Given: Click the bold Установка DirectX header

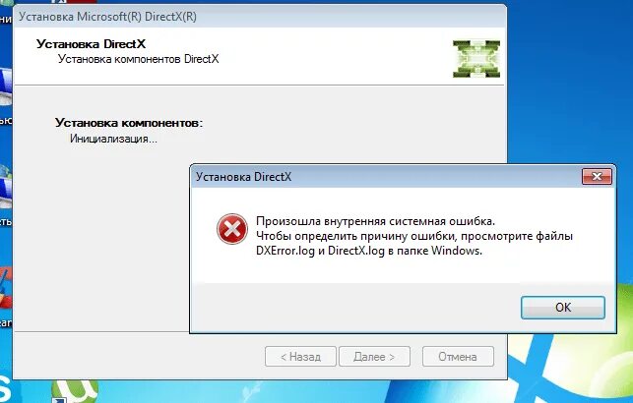Looking at the screenshot, I should click(x=91, y=44).
